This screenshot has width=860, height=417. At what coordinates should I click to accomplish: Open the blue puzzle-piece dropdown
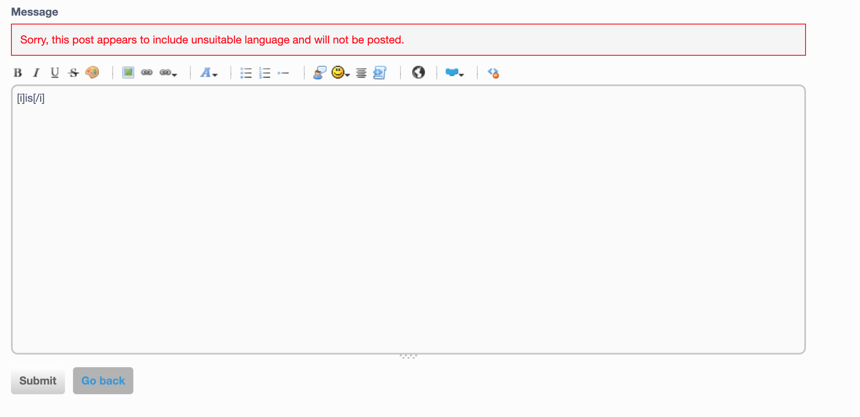coord(454,73)
